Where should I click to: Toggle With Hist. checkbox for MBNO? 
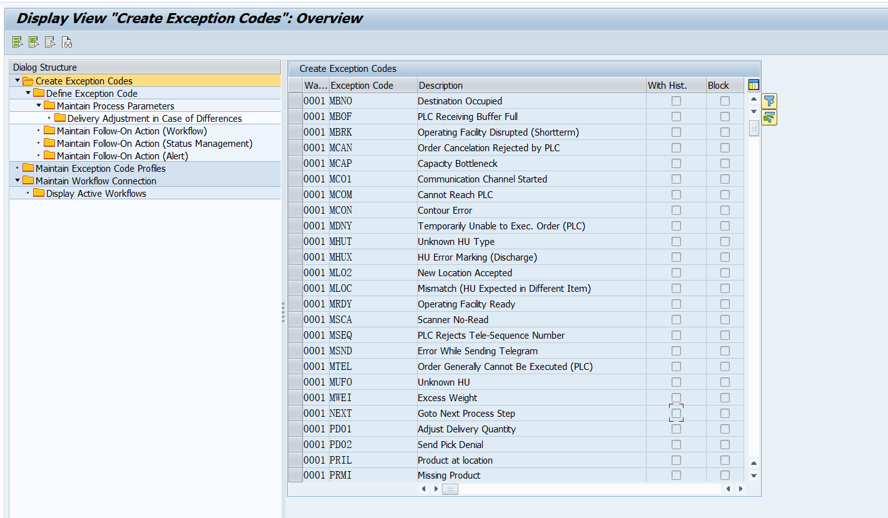click(x=676, y=101)
